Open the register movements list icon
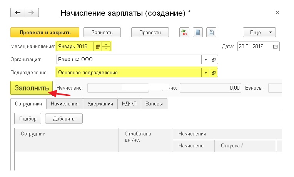This screenshot has height=177, width=294. tap(198, 32)
